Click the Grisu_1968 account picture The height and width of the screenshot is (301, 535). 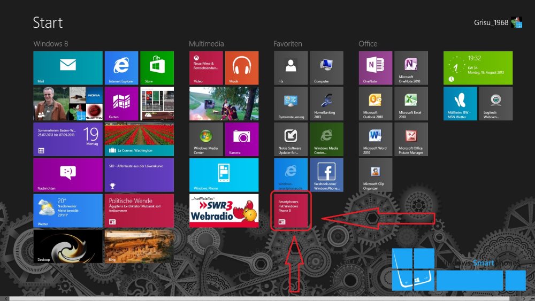[516, 22]
